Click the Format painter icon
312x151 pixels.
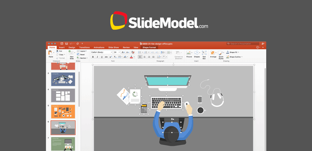coord(57,58)
